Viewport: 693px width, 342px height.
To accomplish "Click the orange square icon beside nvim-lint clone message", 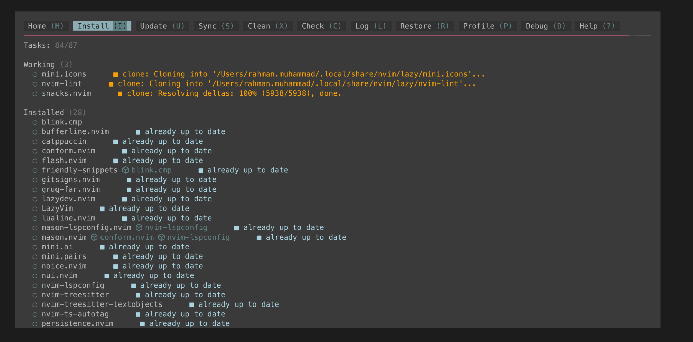I will tap(111, 83).
